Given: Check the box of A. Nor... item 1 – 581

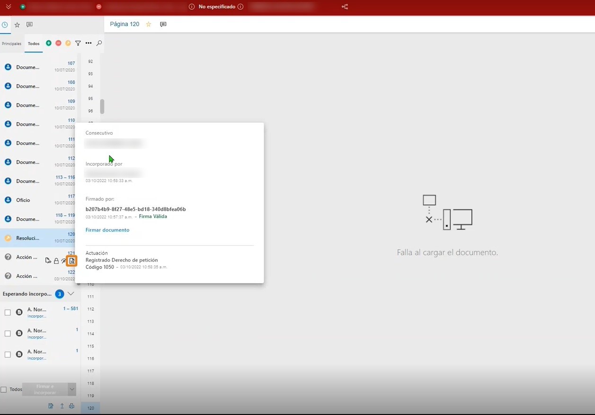Looking at the screenshot, I should point(8,313).
